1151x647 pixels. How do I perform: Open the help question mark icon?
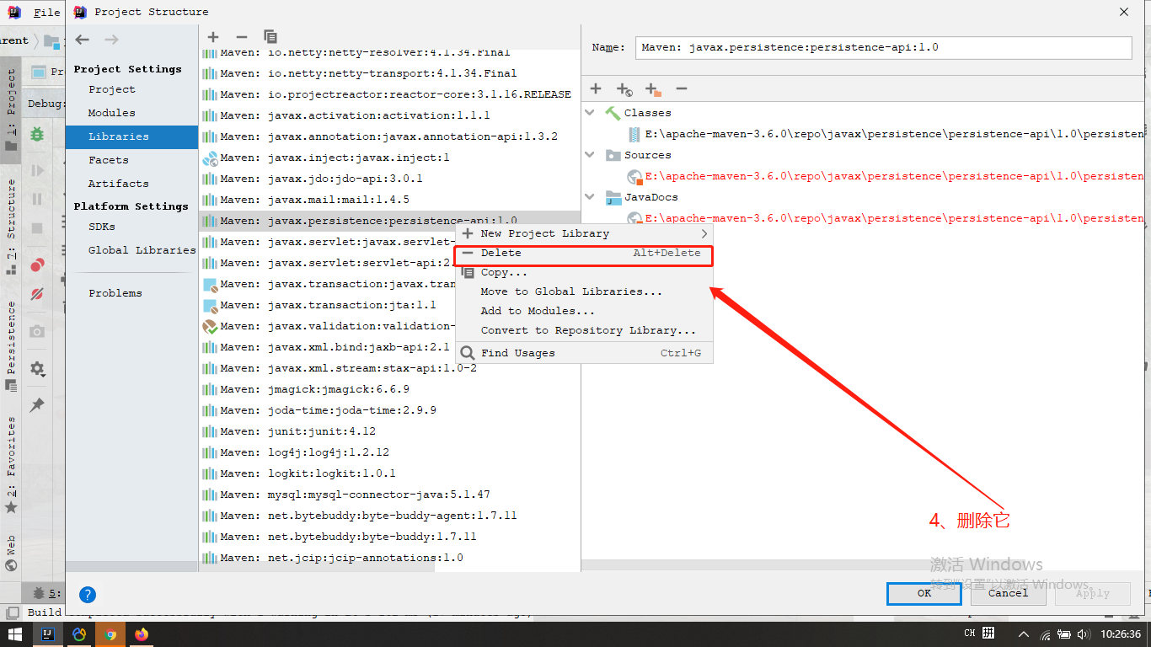[x=88, y=595]
